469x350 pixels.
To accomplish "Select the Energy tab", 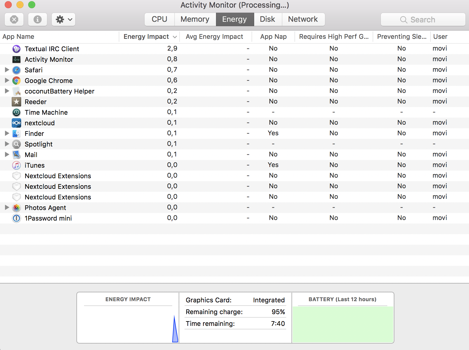I will point(235,19).
